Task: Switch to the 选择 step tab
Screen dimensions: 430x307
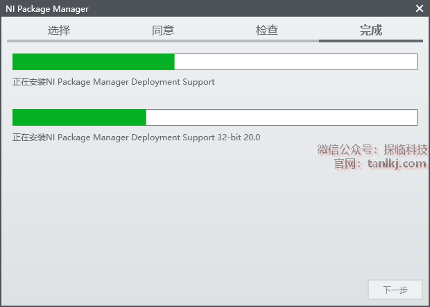Action: pos(59,31)
